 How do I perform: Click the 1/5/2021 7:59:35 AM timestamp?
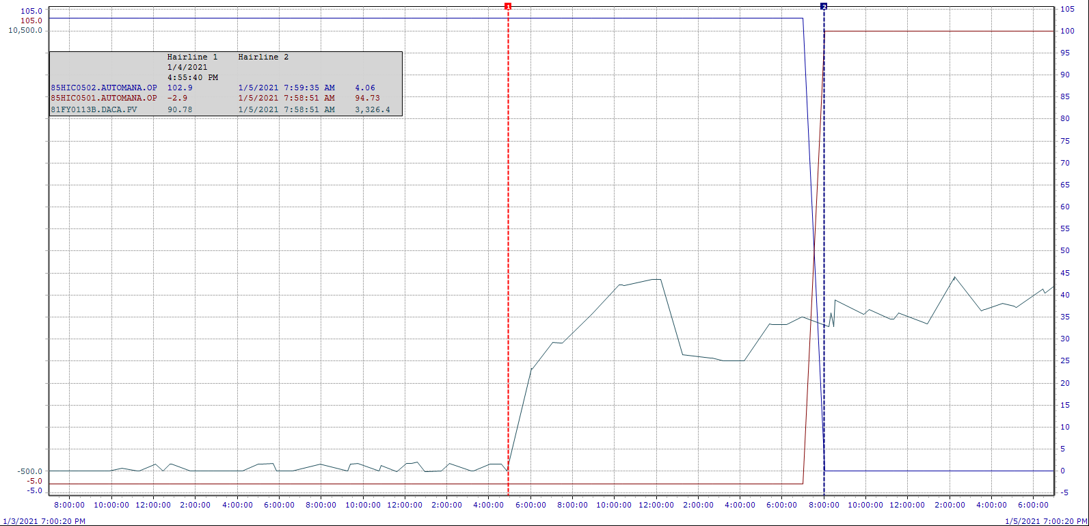point(286,88)
